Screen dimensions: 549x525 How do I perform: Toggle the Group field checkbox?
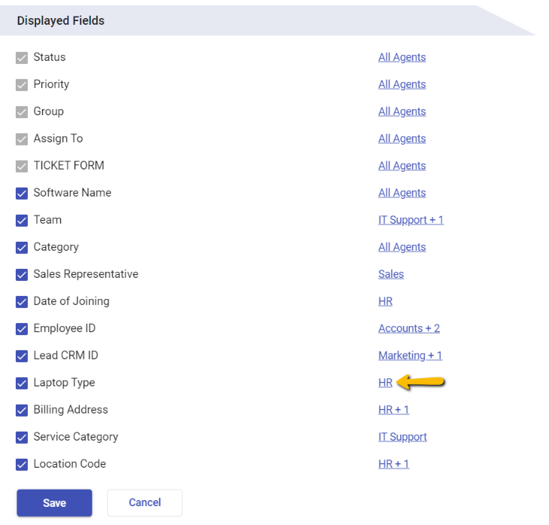pyautogui.click(x=22, y=112)
